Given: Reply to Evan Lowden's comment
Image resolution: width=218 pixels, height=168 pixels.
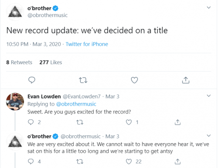Looking at the screenshot, I should point(31,122).
